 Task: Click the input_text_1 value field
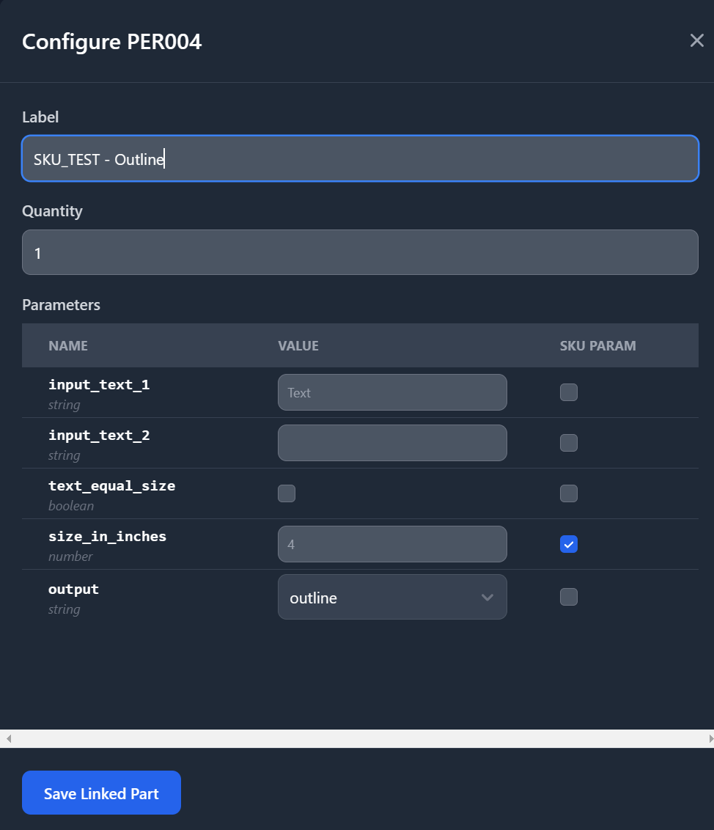[392, 392]
